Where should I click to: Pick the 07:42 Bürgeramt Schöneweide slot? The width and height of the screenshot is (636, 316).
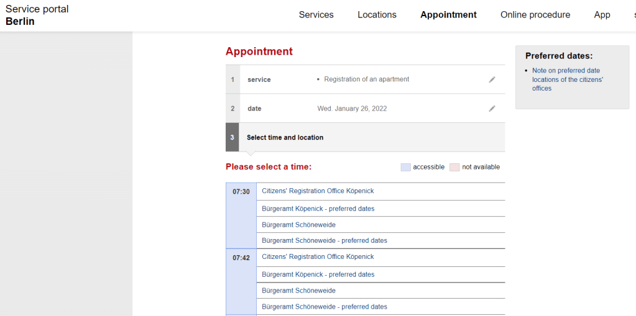pos(298,291)
